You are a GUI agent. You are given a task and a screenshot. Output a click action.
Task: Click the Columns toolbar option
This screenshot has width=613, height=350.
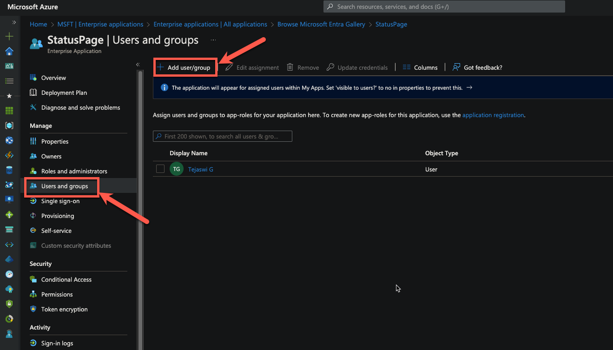coord(420,67)
